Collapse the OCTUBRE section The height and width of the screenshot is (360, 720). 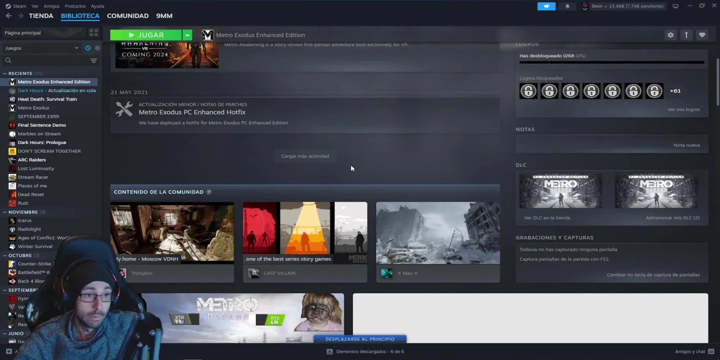(5, 255)
